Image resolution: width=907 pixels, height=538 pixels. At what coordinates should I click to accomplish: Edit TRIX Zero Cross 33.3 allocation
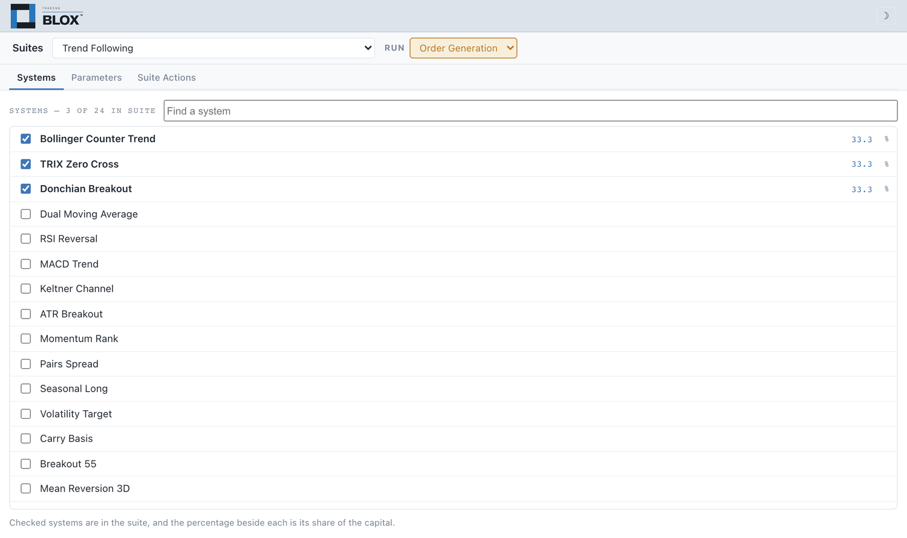click(862, 164)
